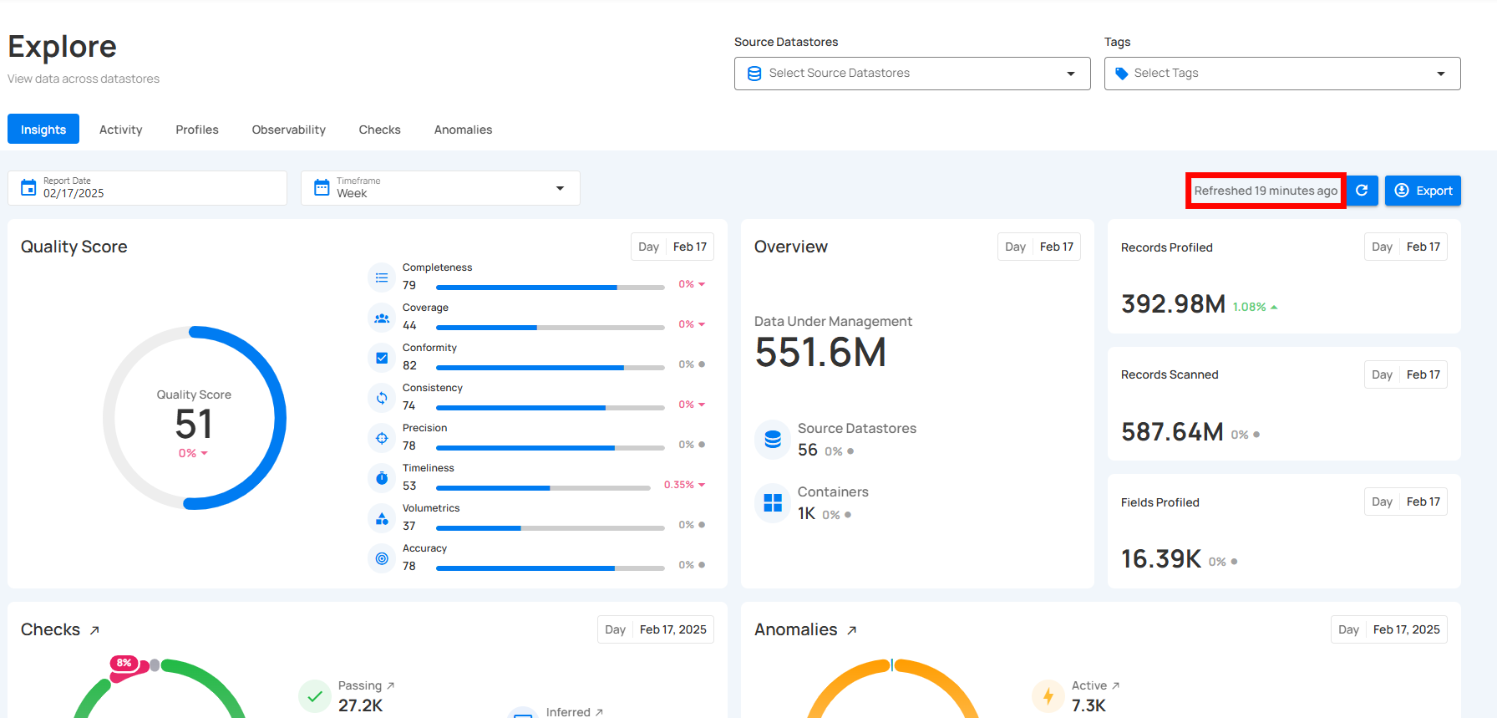The width and height of the screenshot is (1497, 718).
Task: Click the Volumetrics progress bar
Action: coord(551,528)
